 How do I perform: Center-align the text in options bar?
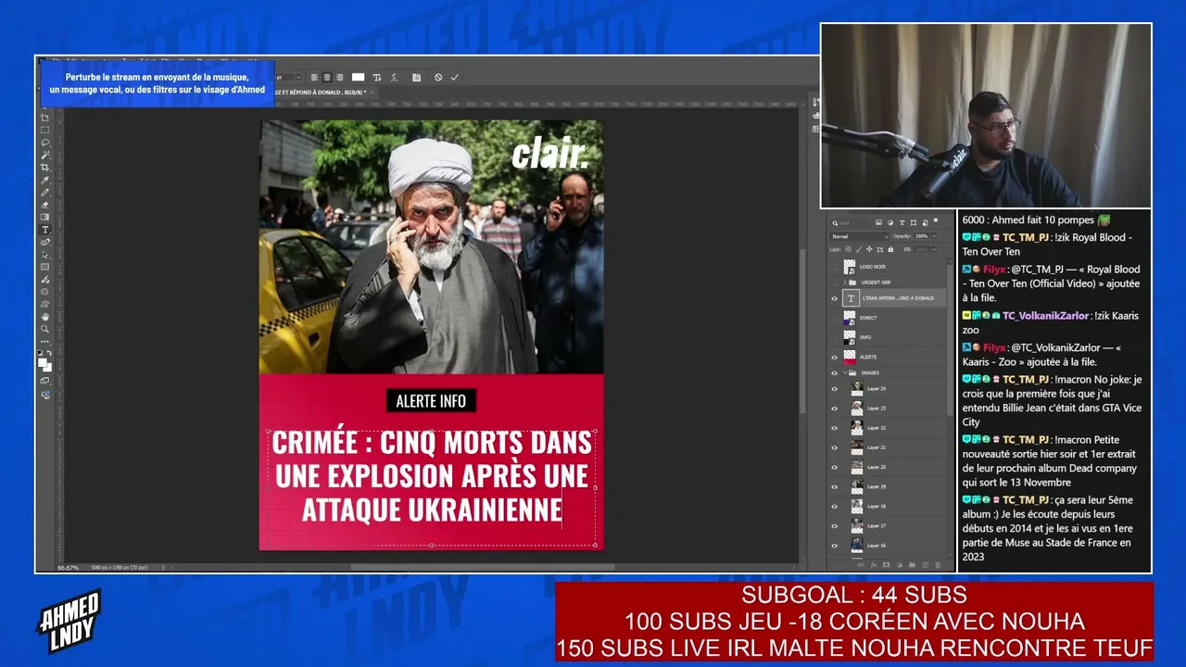tap(327, 77)
